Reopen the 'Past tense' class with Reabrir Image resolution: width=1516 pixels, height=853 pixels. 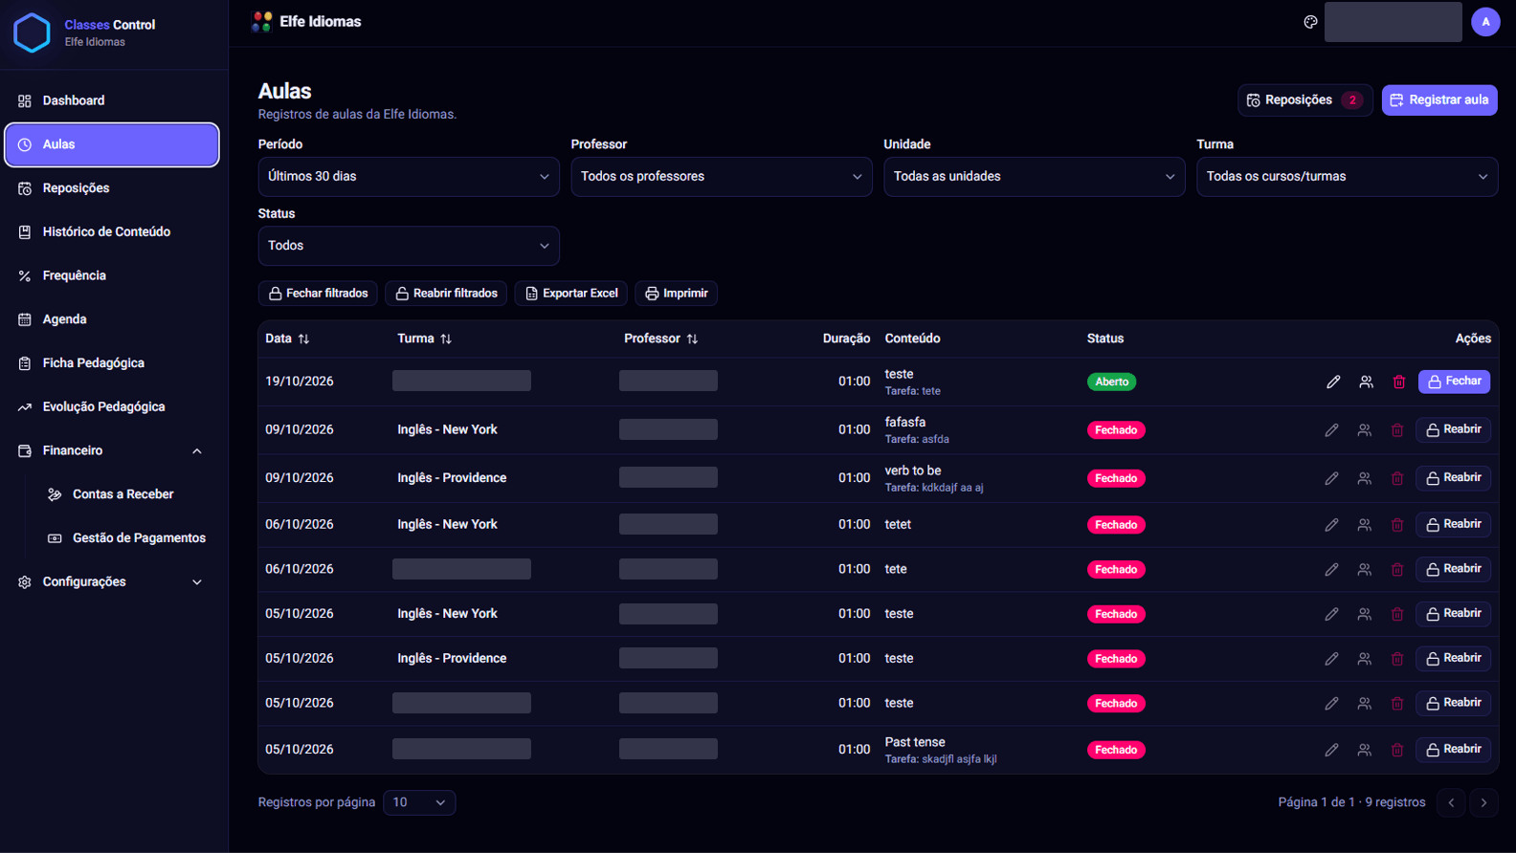(x=1453, y=750)
